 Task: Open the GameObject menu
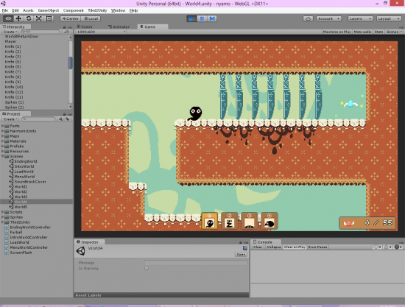pyautogui.click(x=49, y=10)
